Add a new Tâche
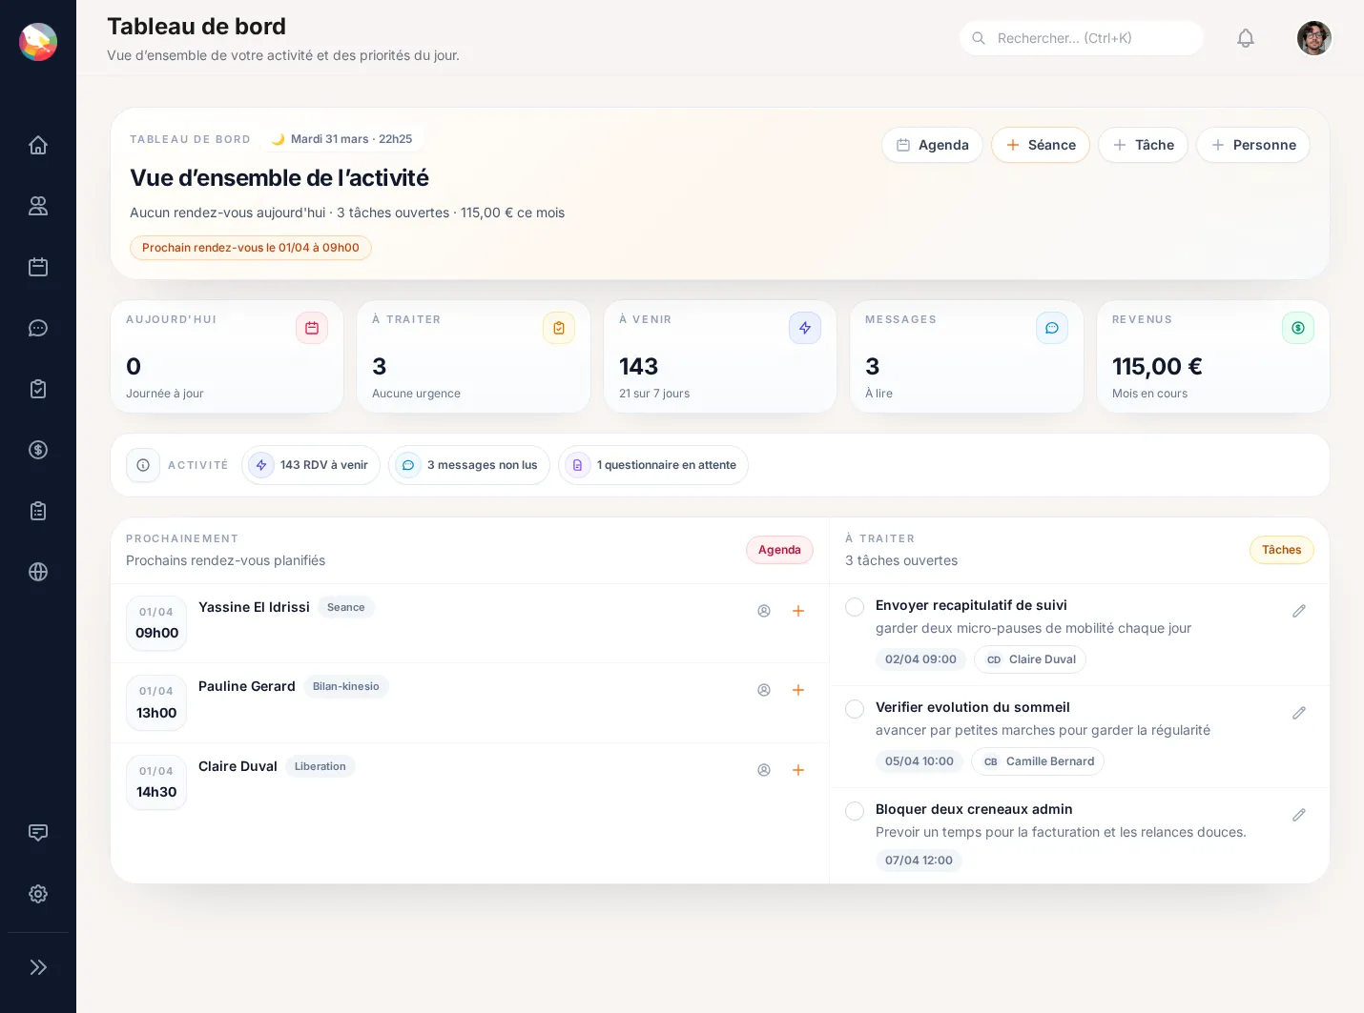 tap(1143, 145)
